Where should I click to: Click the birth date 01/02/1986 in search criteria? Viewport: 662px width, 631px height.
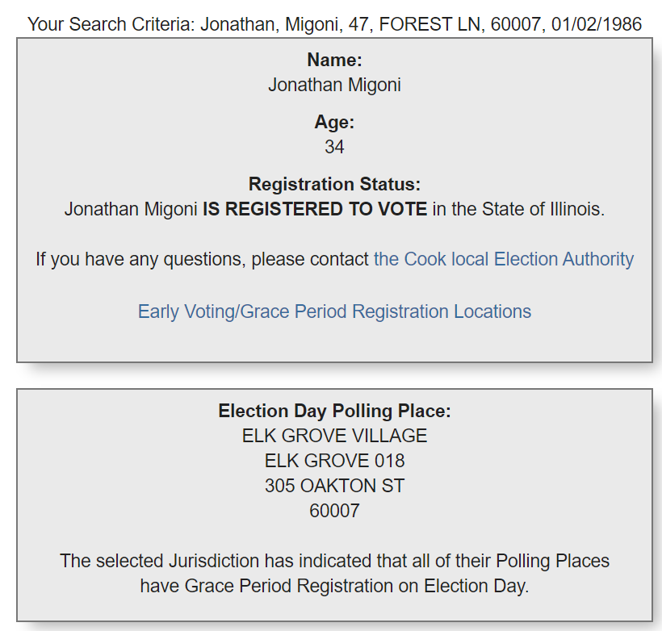597,24
